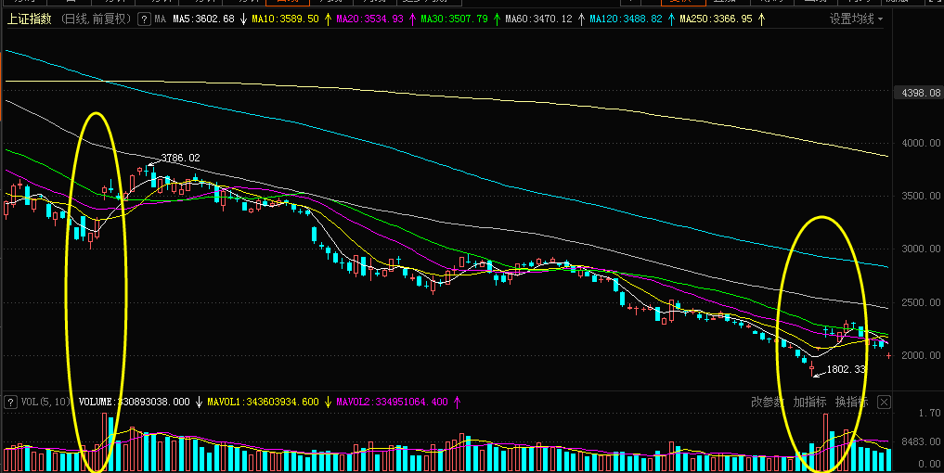
Task: Click the 3786.02 high price marker
Action: (181, 159)
